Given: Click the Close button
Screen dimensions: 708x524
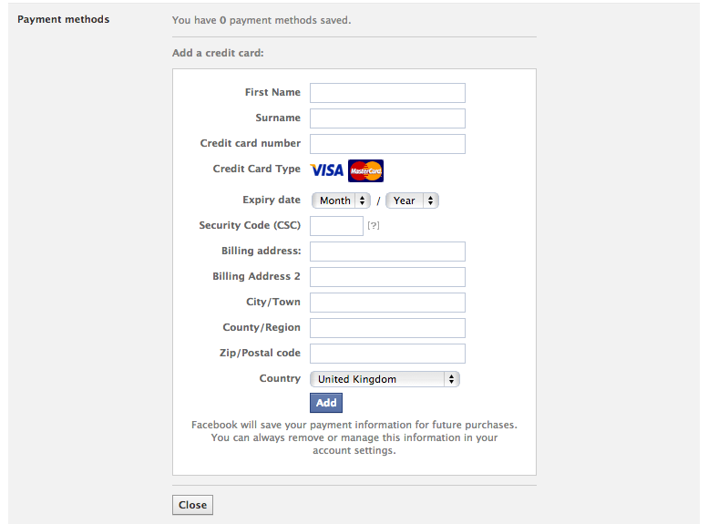Looking at the screenshot, I should [192, 505].
